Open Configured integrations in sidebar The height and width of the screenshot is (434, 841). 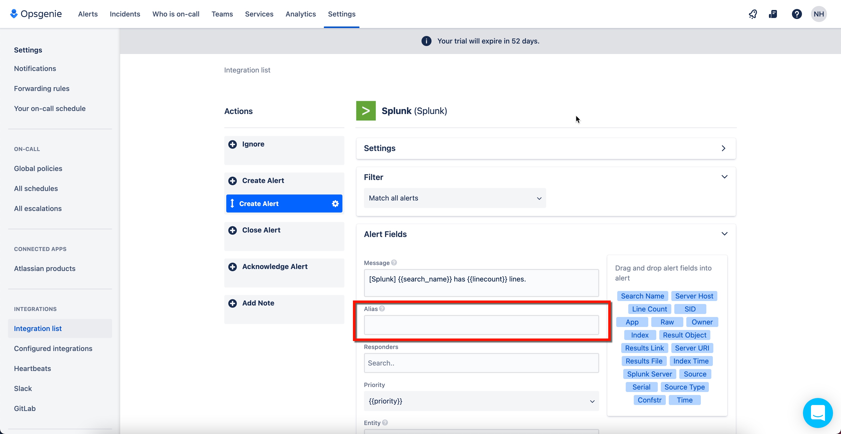pyautogui.click(x=53, y=348)
